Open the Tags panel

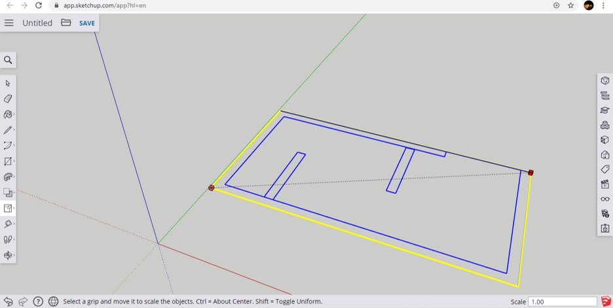click(x=604, y=169)
